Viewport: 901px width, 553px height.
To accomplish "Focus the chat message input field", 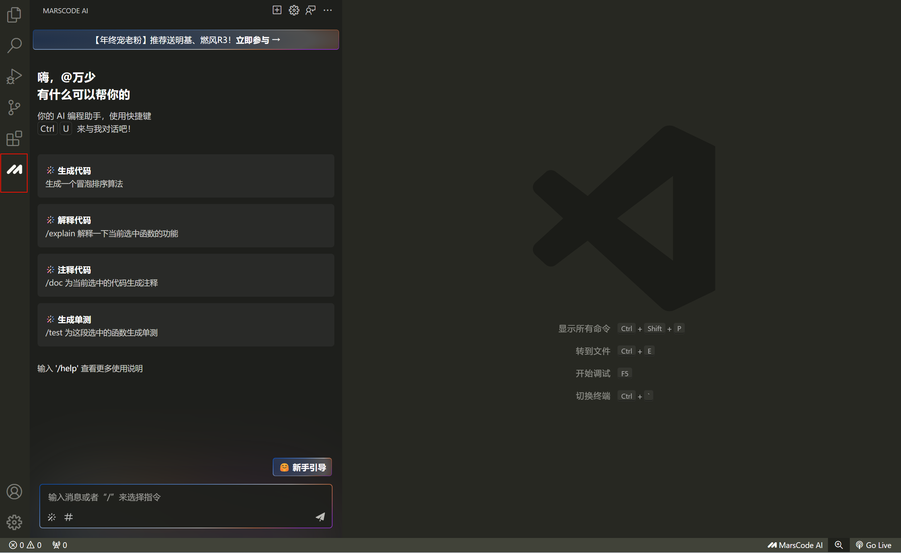I will tap(183, 497).
